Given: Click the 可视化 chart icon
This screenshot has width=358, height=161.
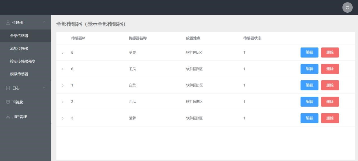Looking at the screenshot, I should pos(8,102).
